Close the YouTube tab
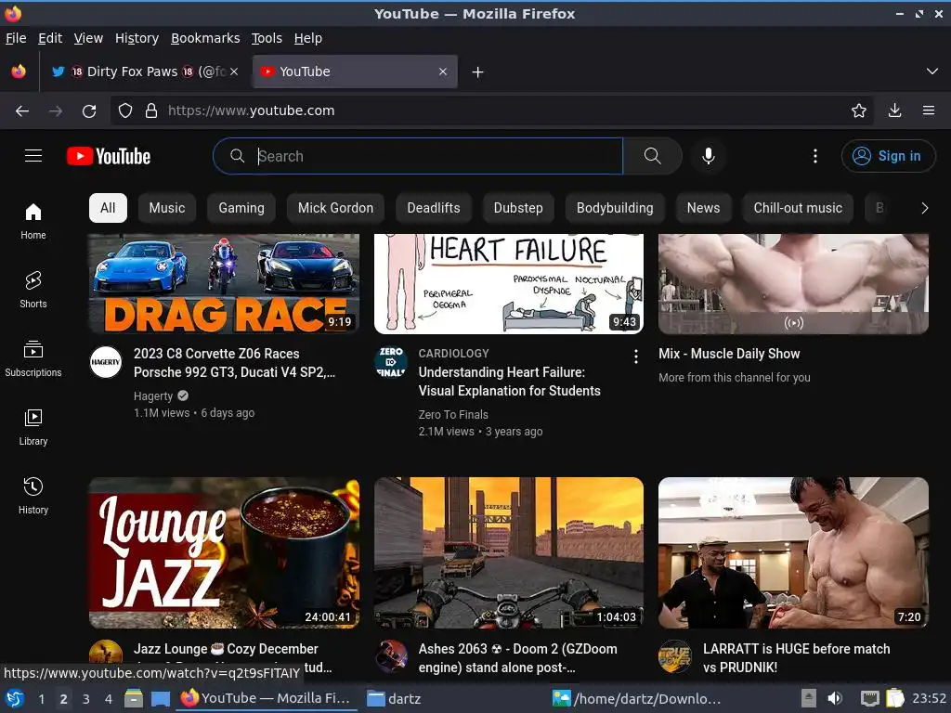 click(x=443, y=71)
